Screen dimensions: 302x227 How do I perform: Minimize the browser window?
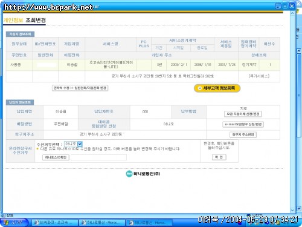278,6
